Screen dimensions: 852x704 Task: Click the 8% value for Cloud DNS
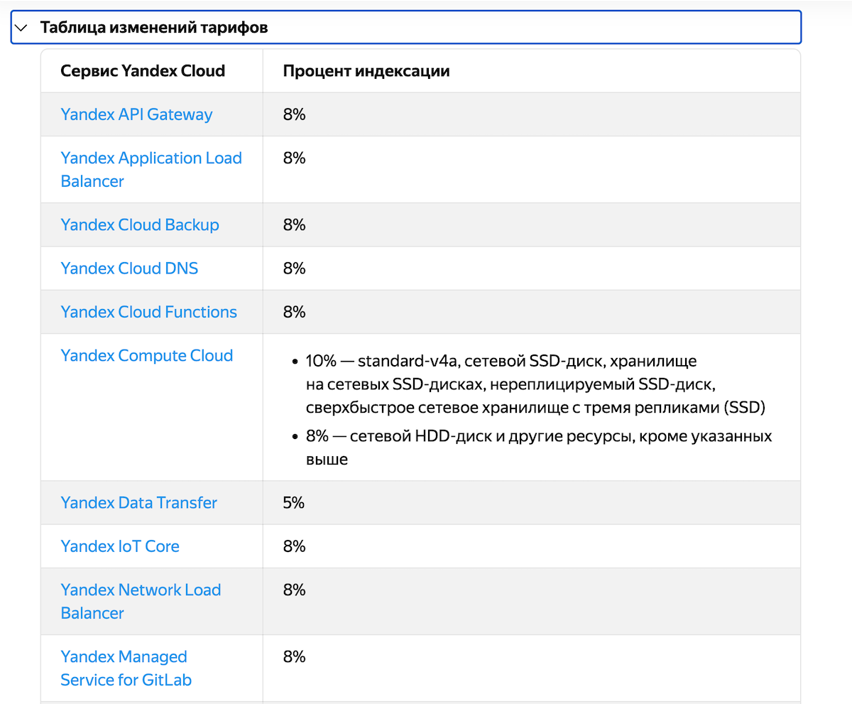(x=294, y=269)
